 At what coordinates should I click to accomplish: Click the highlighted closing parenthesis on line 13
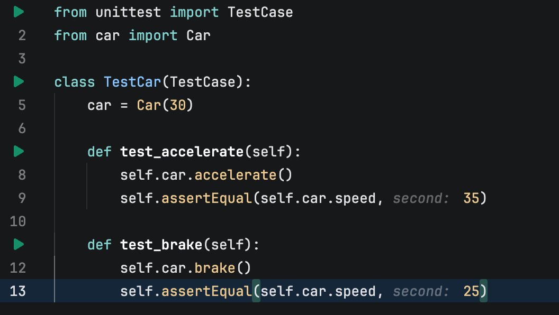[483, 291]
